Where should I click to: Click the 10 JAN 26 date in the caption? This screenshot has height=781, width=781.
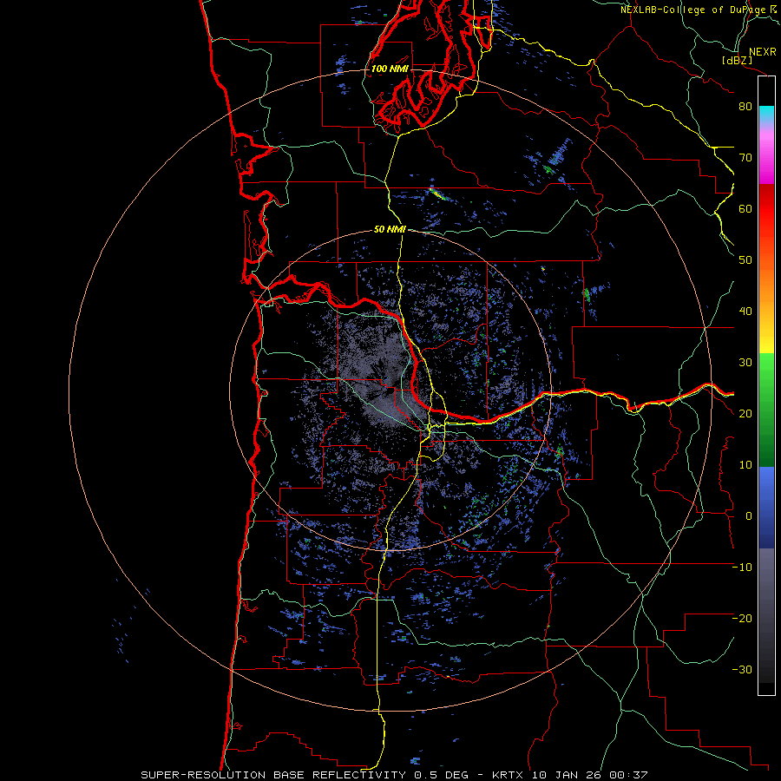(x=567, y=775)
